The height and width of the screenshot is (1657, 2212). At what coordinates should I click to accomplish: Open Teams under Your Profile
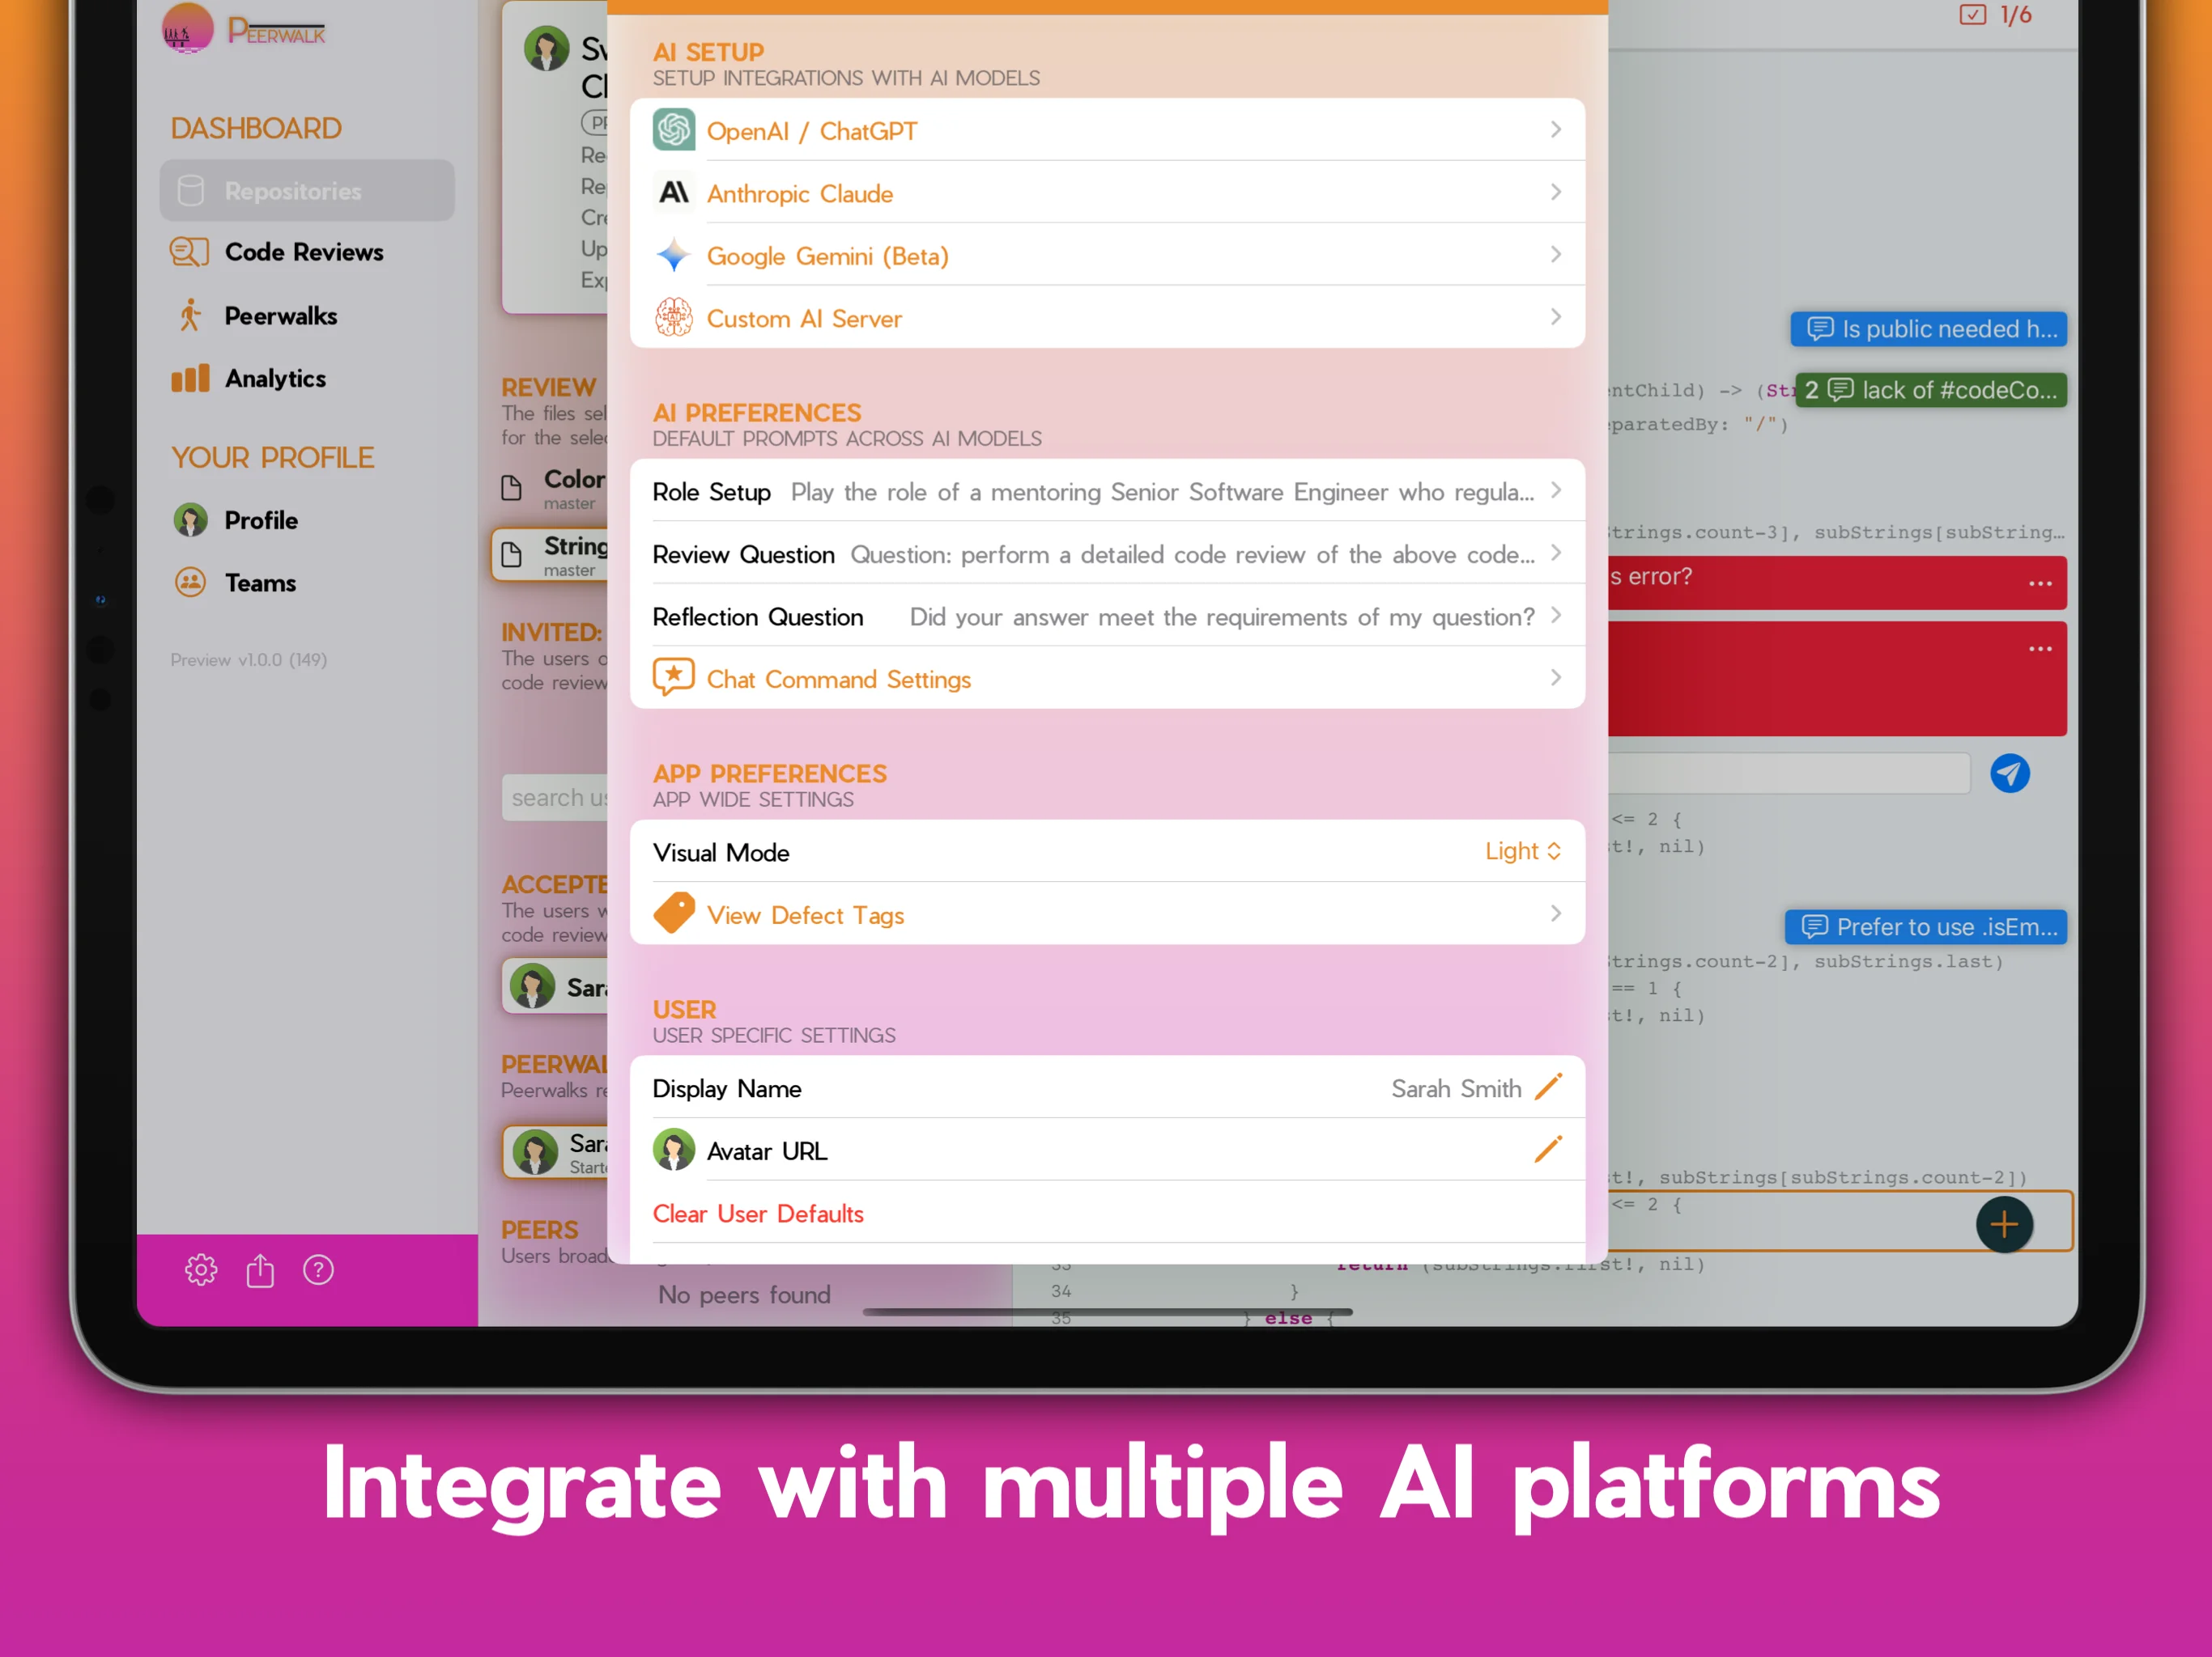coord(260,583)
